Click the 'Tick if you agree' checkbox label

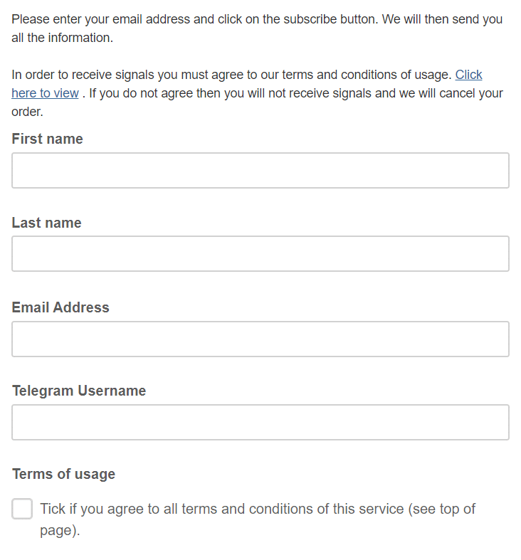coord(258,519)
